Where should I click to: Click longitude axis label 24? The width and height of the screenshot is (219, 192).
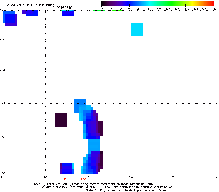131,177
